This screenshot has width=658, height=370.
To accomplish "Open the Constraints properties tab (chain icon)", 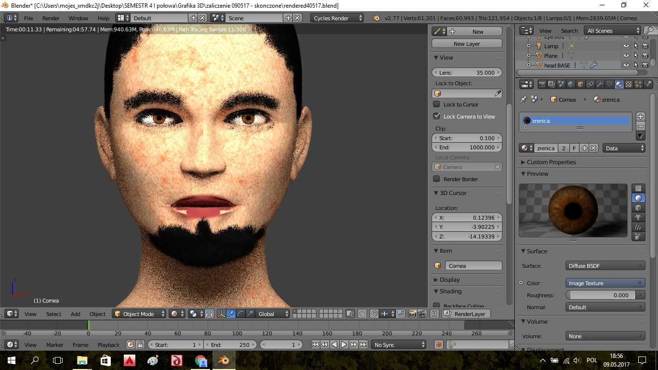I will click(x=590, y=84).
